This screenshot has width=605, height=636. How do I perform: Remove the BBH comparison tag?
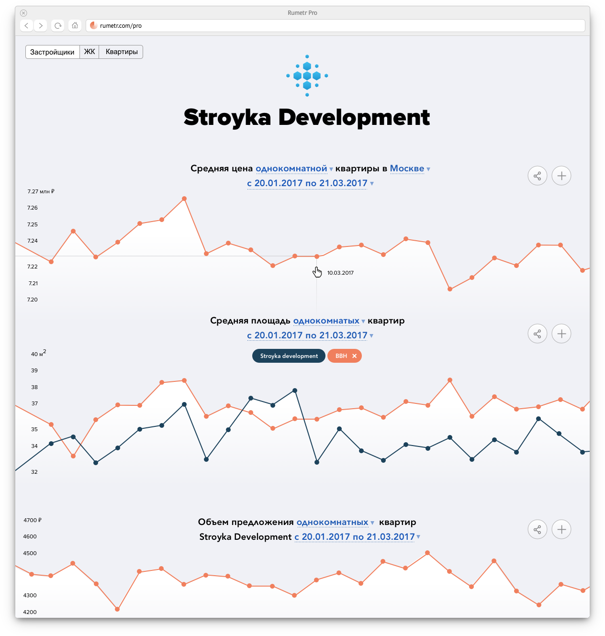click(x=354, y=356)
